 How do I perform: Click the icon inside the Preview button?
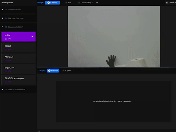49,70
